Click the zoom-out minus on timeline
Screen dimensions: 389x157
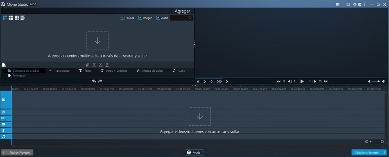pos(366,141)
